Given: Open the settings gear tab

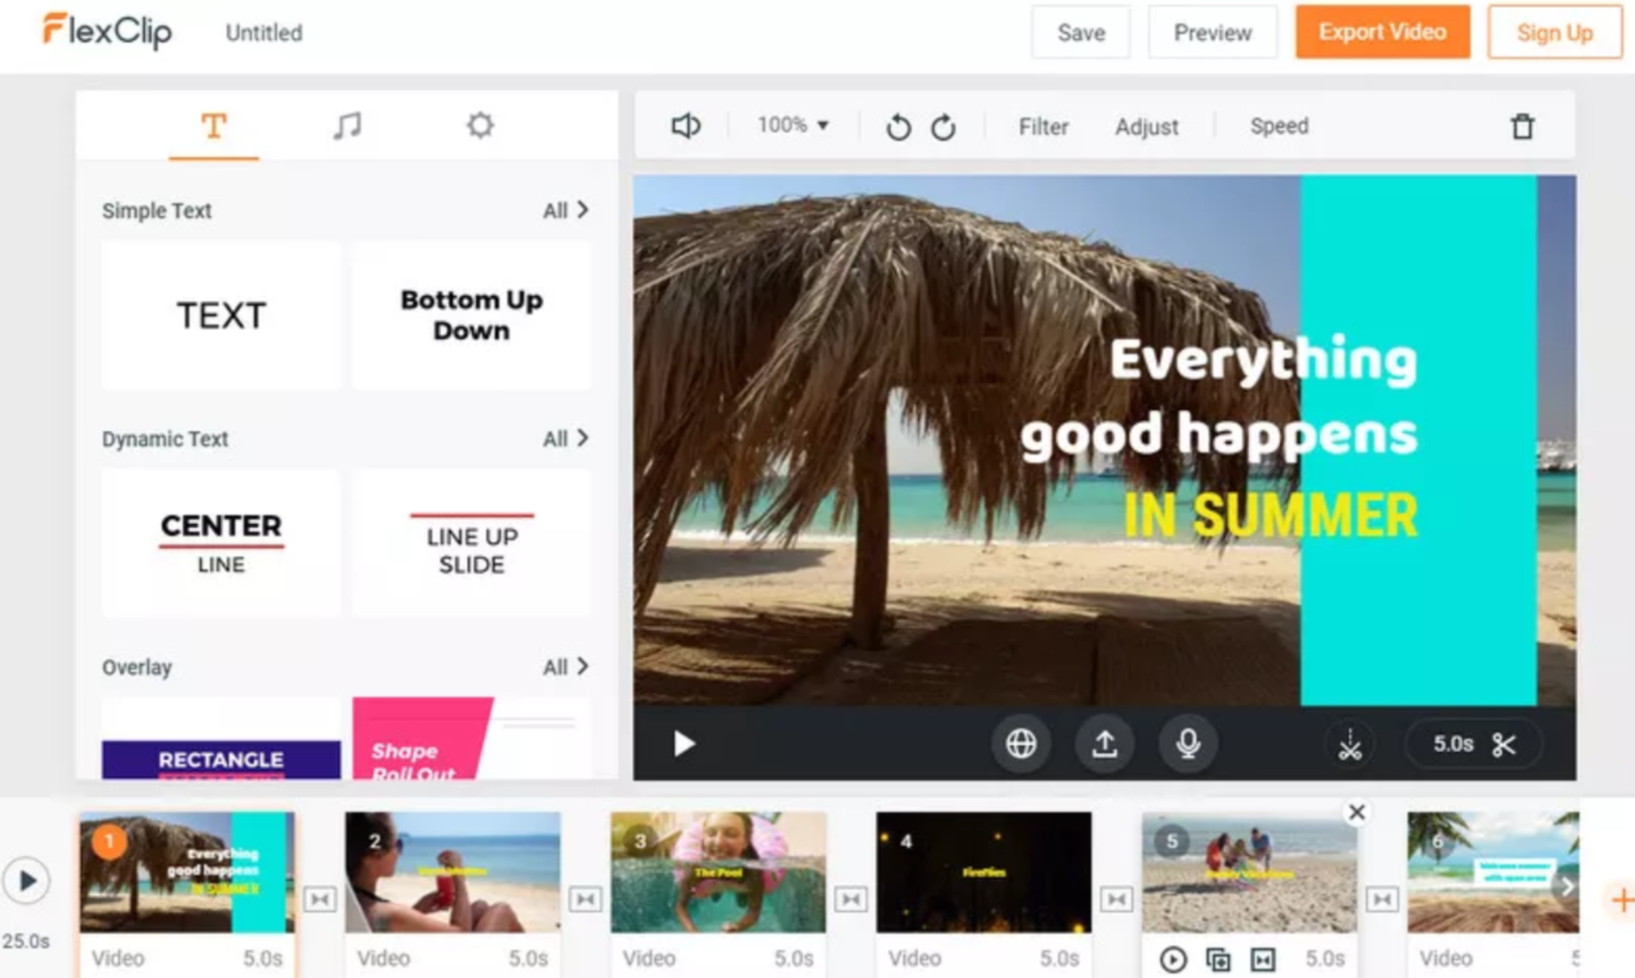Looking at the screenshot, I should coord(480,125).
